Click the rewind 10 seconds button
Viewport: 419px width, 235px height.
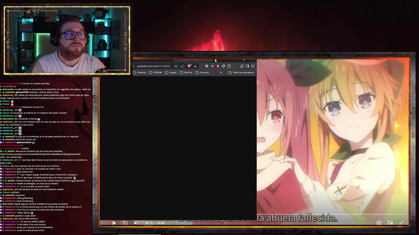pos(125,223)
